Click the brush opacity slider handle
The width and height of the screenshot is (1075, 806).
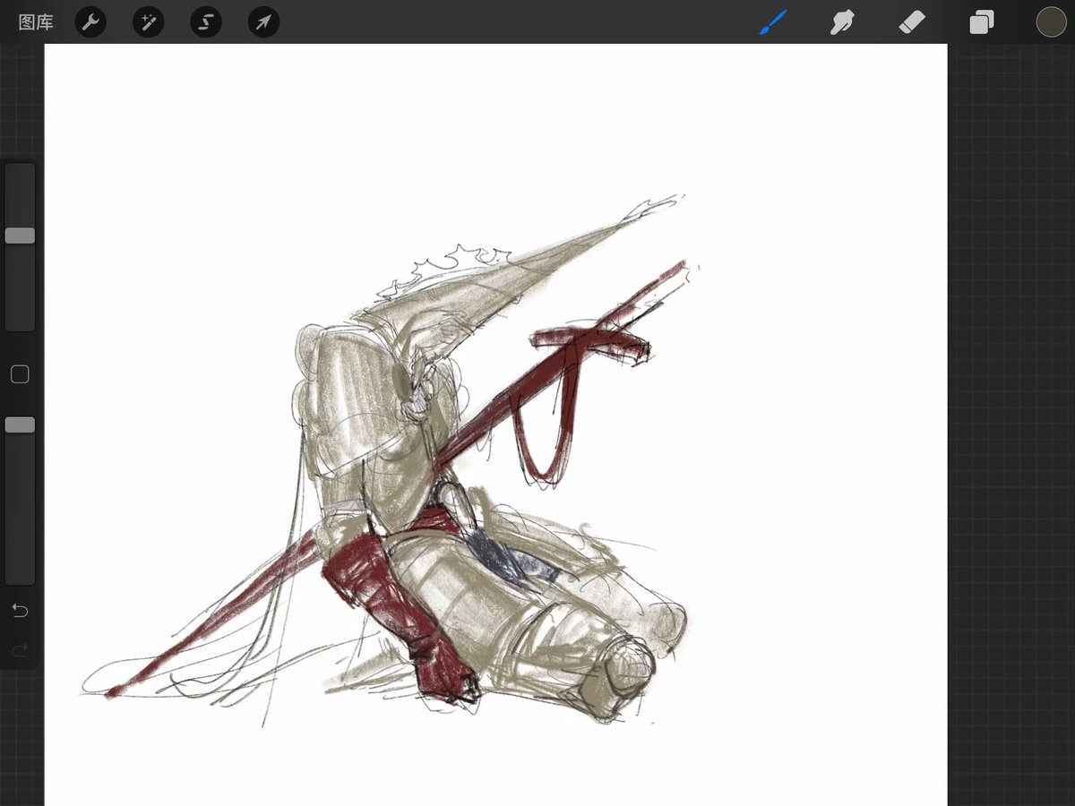tap(20, 424)
